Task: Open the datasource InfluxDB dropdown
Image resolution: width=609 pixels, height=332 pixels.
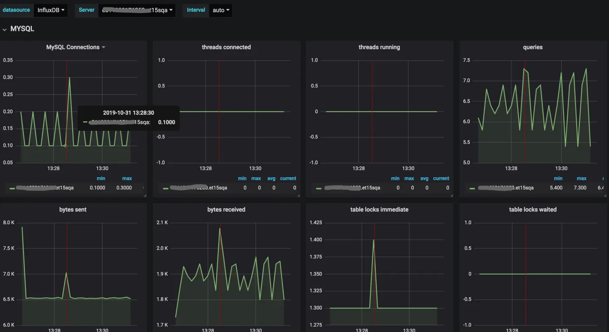Action: tap(51, 10)
